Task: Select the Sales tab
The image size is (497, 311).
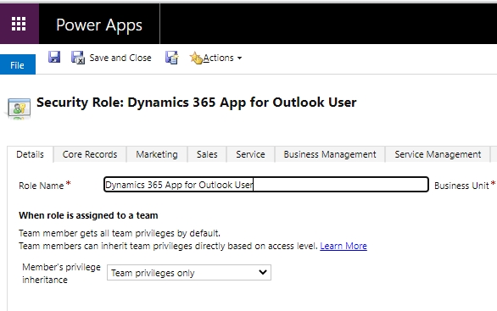Action: [207, 154]
